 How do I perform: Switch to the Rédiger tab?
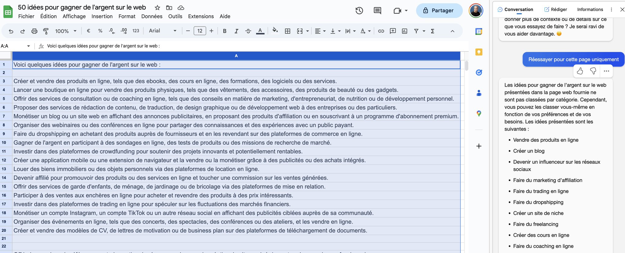click(555, 9)
